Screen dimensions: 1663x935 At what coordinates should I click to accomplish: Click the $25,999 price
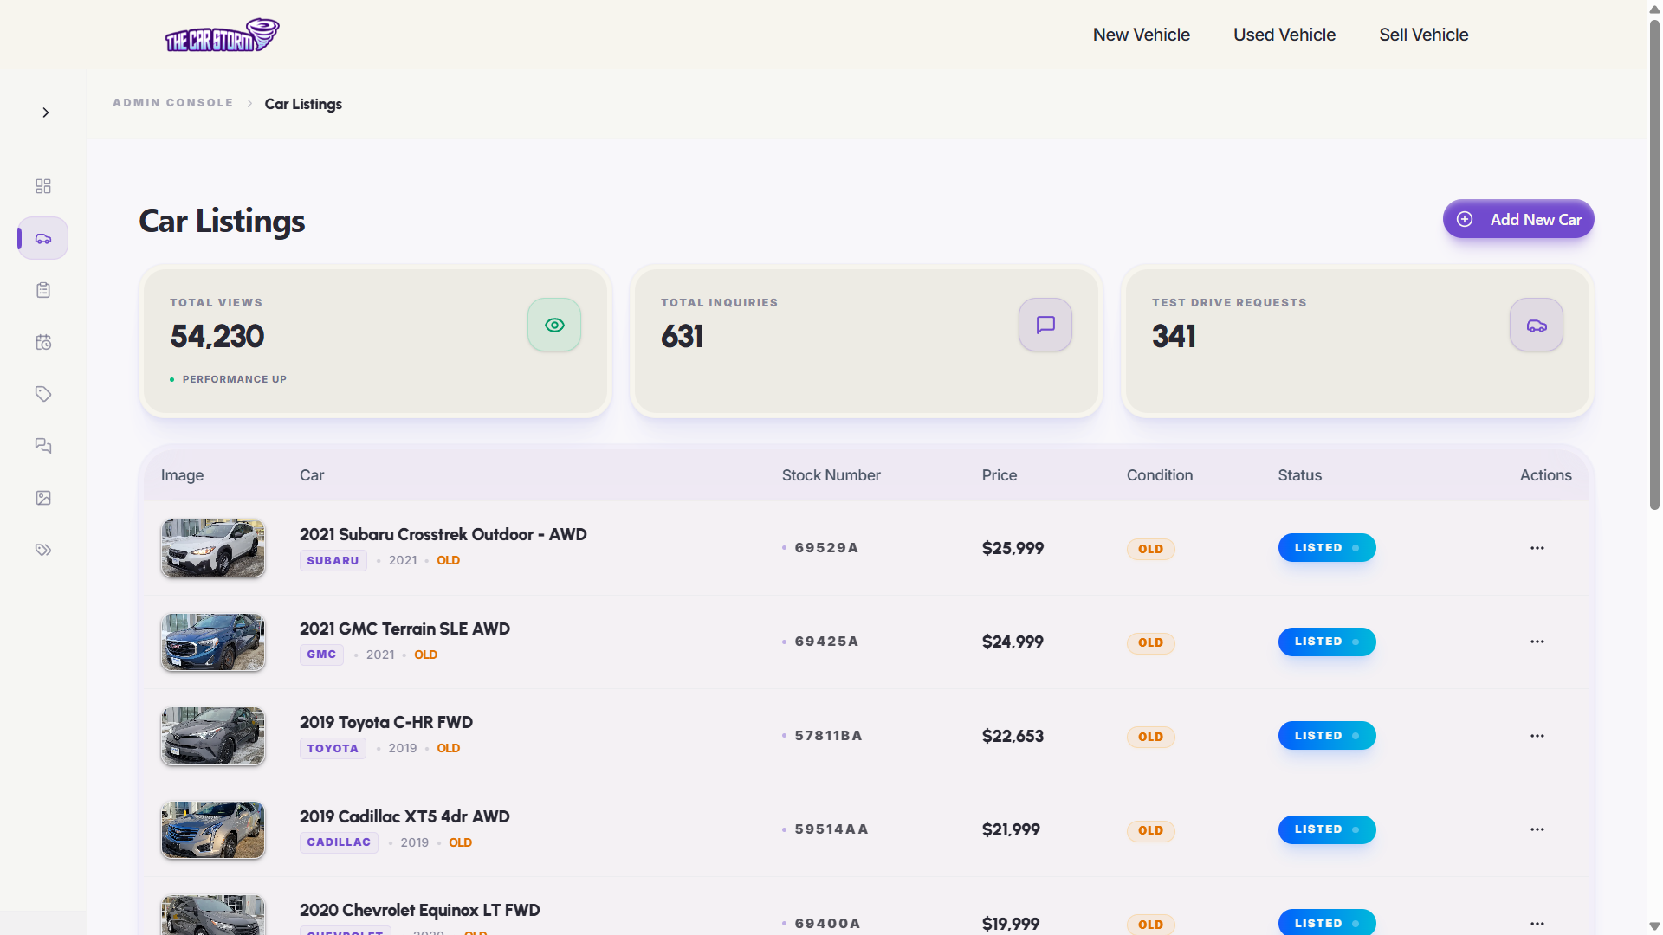[1013, 548]
